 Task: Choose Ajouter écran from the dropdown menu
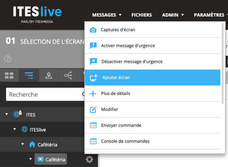116,78
